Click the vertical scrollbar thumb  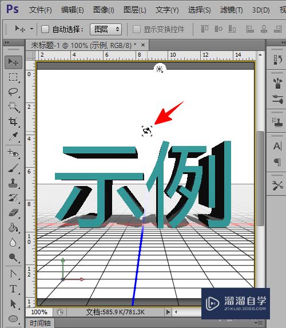coord(260,178)
